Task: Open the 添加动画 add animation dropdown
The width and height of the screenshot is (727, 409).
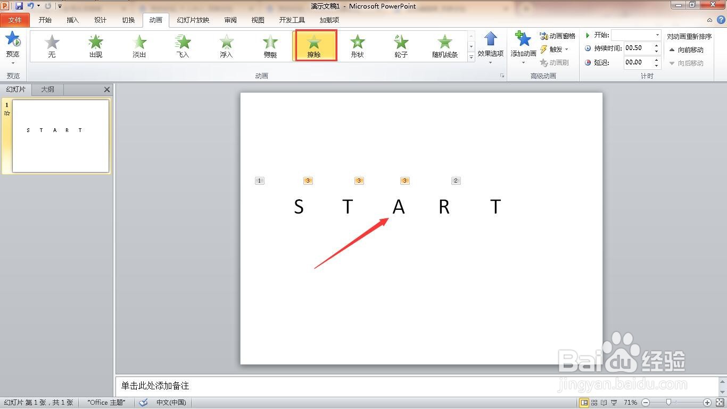Action: [x=524, y=48]
